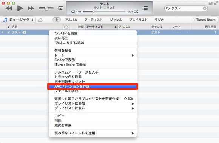Switch to the ラジオ tab
The width and height of the screenshot is (219, 143).
click(159, 20)
